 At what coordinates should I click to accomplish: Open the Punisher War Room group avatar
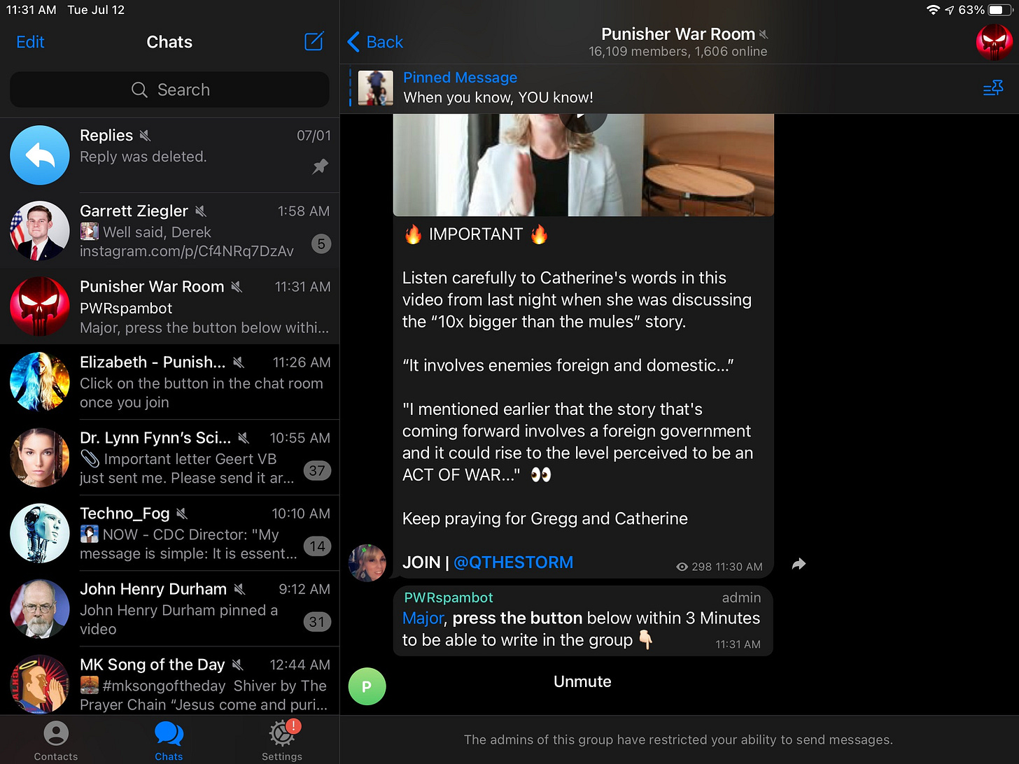[995, 42]
